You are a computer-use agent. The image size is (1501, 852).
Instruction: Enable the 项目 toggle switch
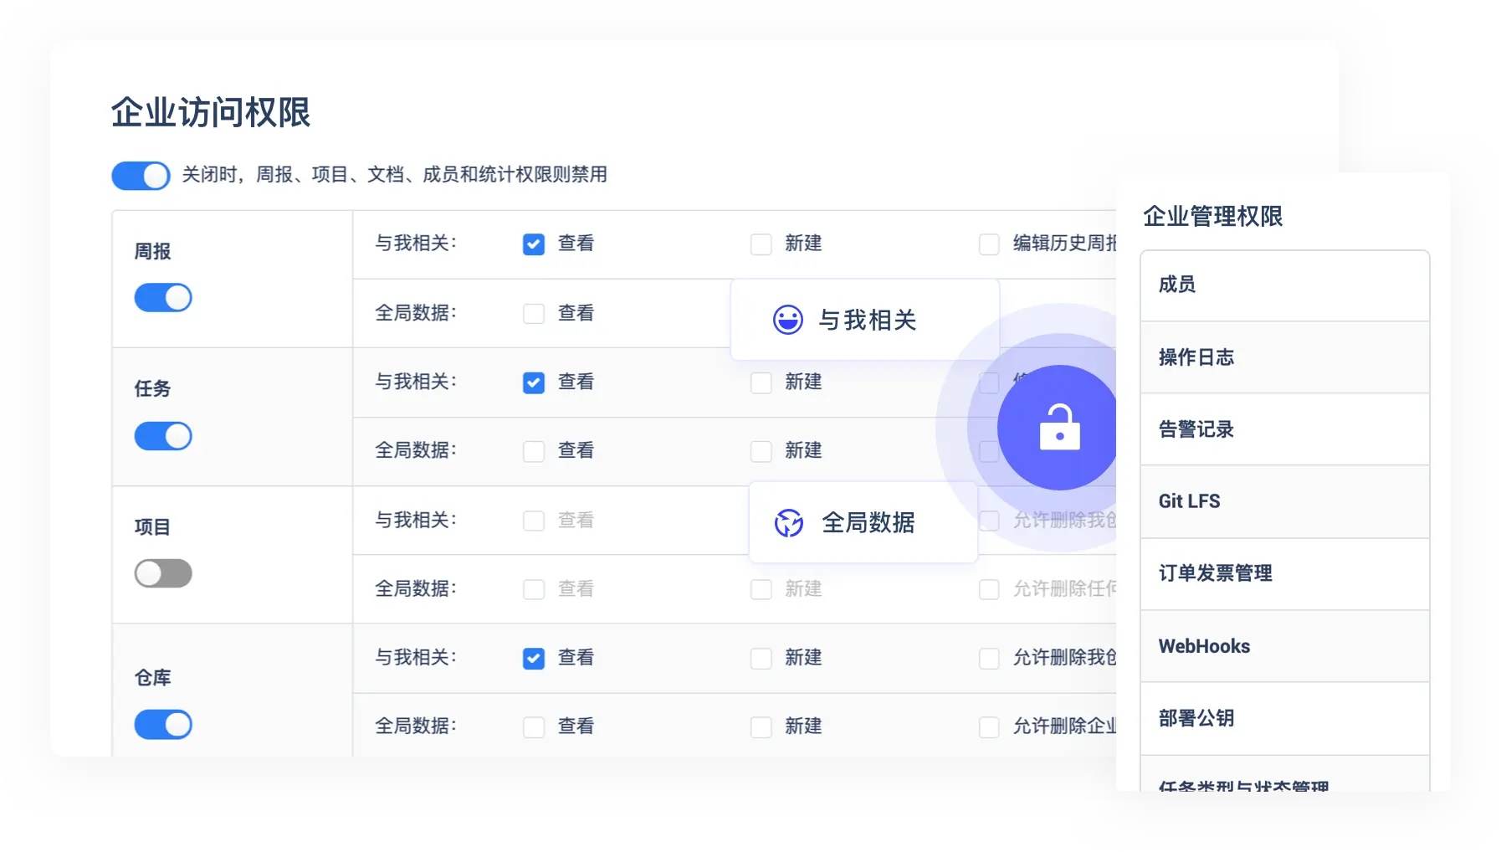[163, 573]
